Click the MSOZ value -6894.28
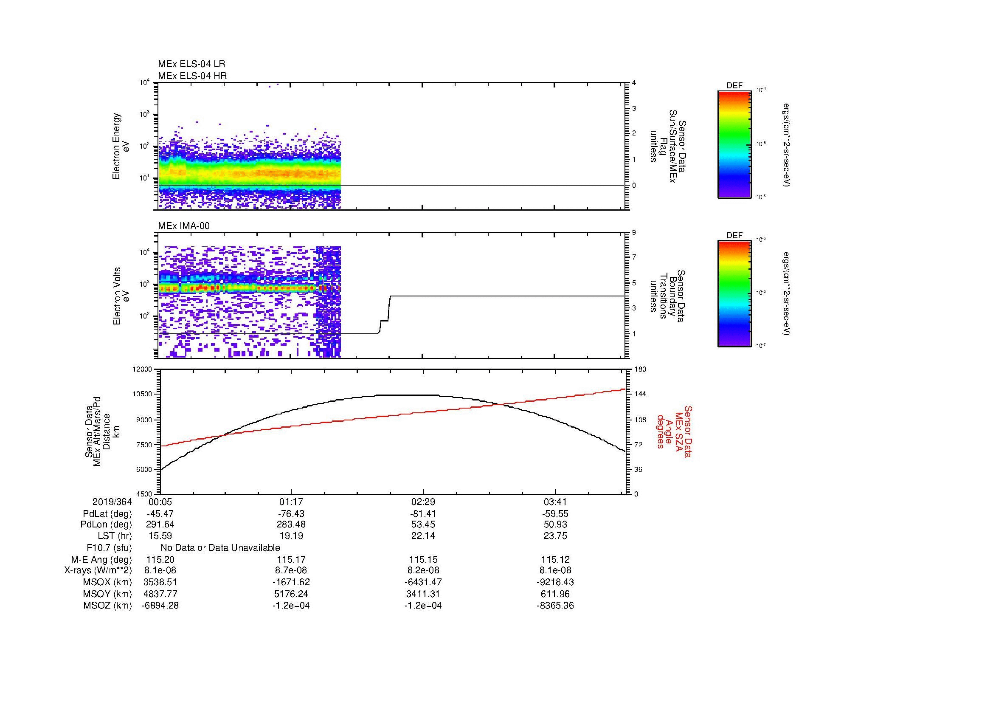The width and height of the screenshot is (993, 702). coord(160,606)
